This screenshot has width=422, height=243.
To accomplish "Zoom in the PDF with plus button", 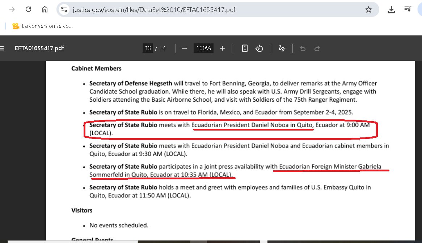I will point(222,48).
